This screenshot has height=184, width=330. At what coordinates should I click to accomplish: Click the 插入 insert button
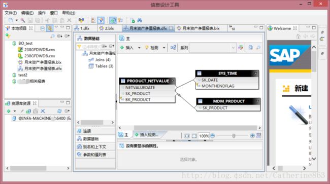pyautogui.click(x=127, y=48)
